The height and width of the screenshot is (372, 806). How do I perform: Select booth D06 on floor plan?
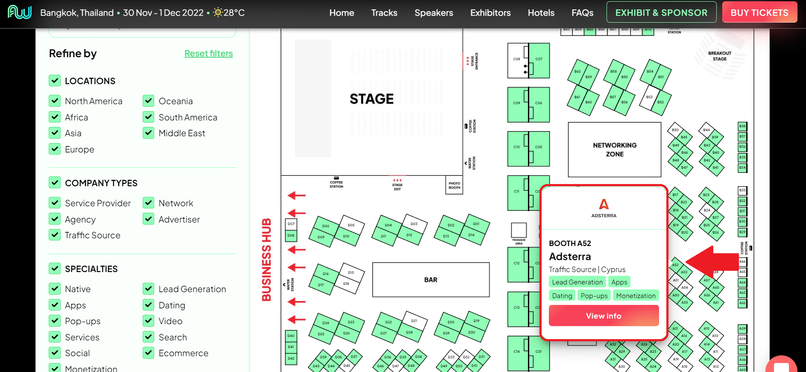(326, 226)
